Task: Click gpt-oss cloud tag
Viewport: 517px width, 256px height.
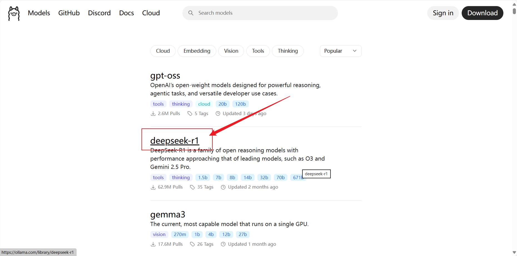Action: [204, 104]
